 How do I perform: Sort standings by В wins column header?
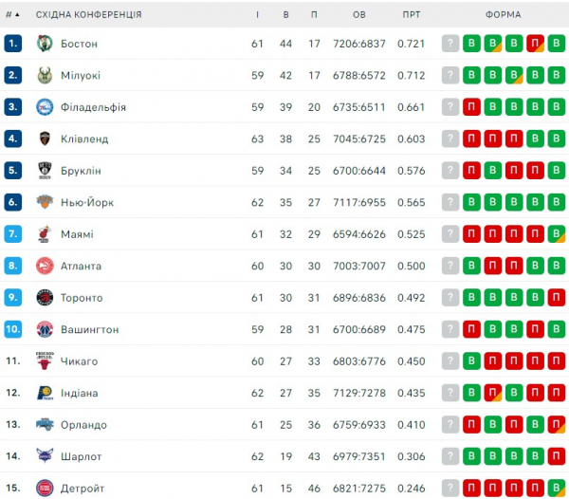(x=285, y=15)
